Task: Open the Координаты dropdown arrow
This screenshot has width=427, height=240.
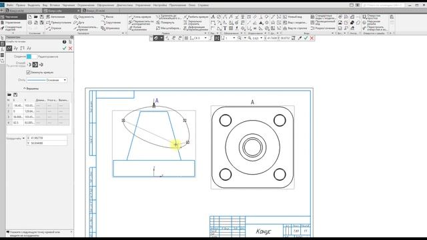Action: pyautogui.click(x=23, y=139)
